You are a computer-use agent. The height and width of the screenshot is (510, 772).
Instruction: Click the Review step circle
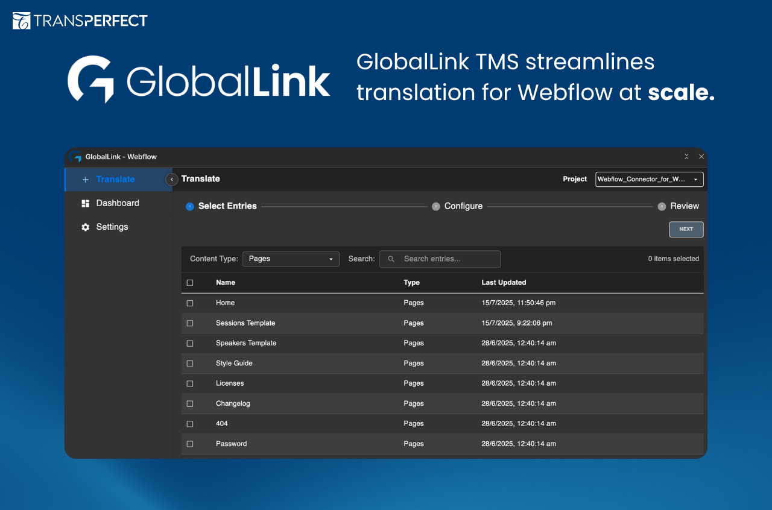(x=662, y=206)
